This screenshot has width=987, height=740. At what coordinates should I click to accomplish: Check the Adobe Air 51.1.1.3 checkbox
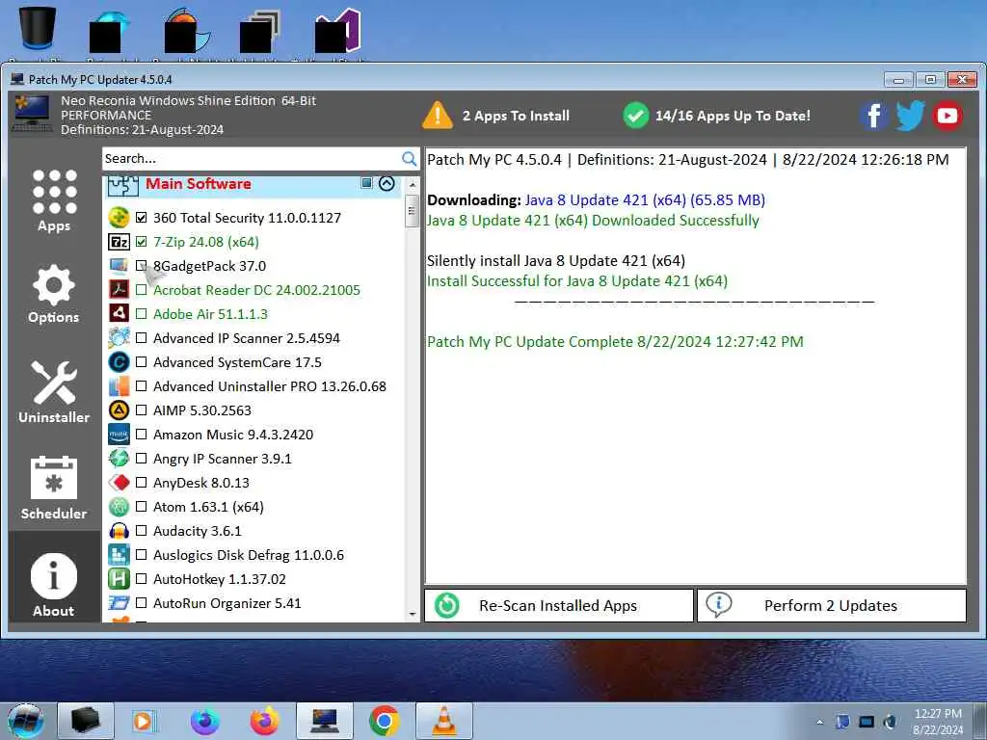(141, 314)
